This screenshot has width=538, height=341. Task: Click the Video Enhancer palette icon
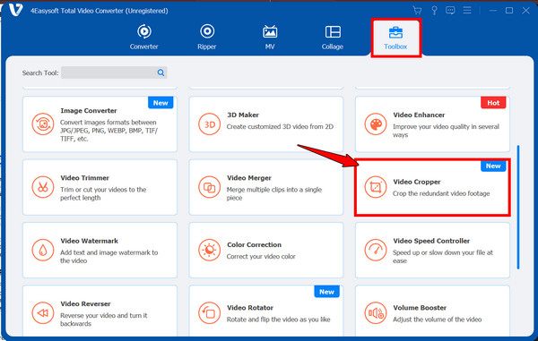coord(376,124)
